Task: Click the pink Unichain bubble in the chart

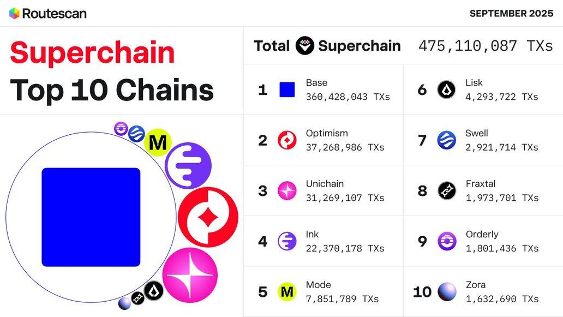Action: pos(190,275)
